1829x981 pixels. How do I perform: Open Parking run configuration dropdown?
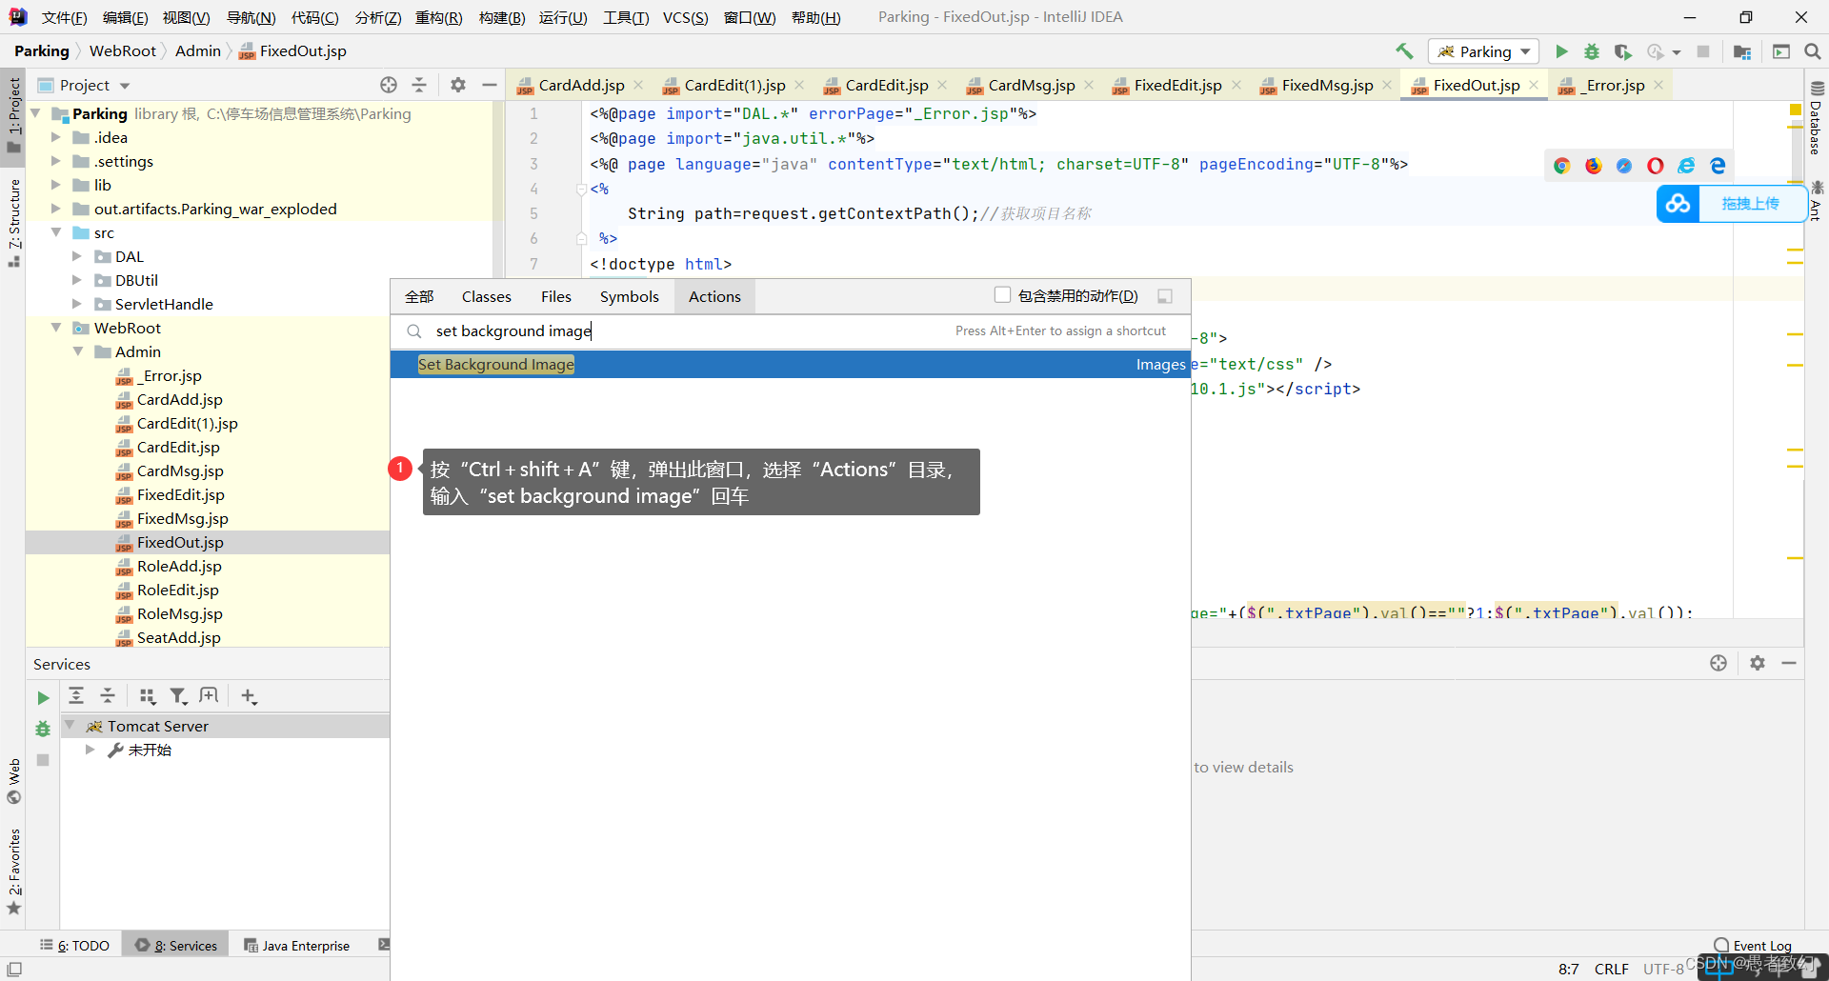pyautogui.click(x=1483, y=51)
